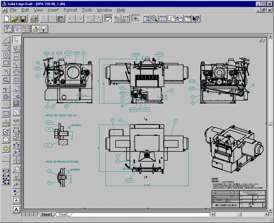Undo the last action
This screenshot has width=274, height=223.
click(x=71, y=19)
